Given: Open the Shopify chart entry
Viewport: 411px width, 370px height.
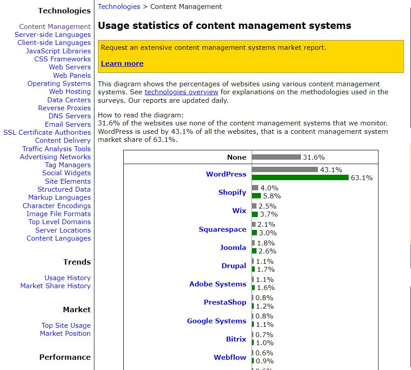Looking at the screenshot, I should (232, 193).
